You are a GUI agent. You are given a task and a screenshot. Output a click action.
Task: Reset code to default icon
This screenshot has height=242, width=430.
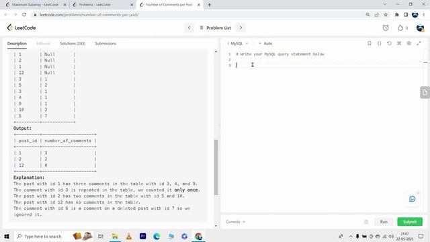tap(389, 43)
